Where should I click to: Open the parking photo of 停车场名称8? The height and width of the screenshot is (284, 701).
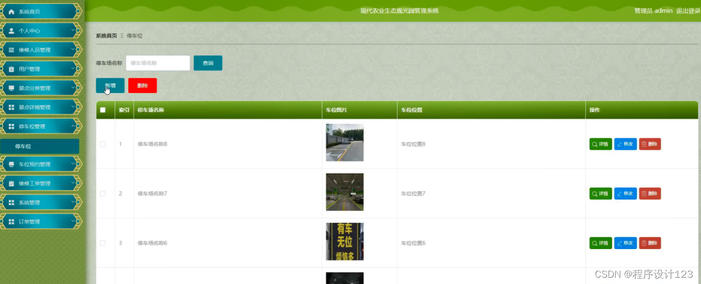tap(345, 143)
